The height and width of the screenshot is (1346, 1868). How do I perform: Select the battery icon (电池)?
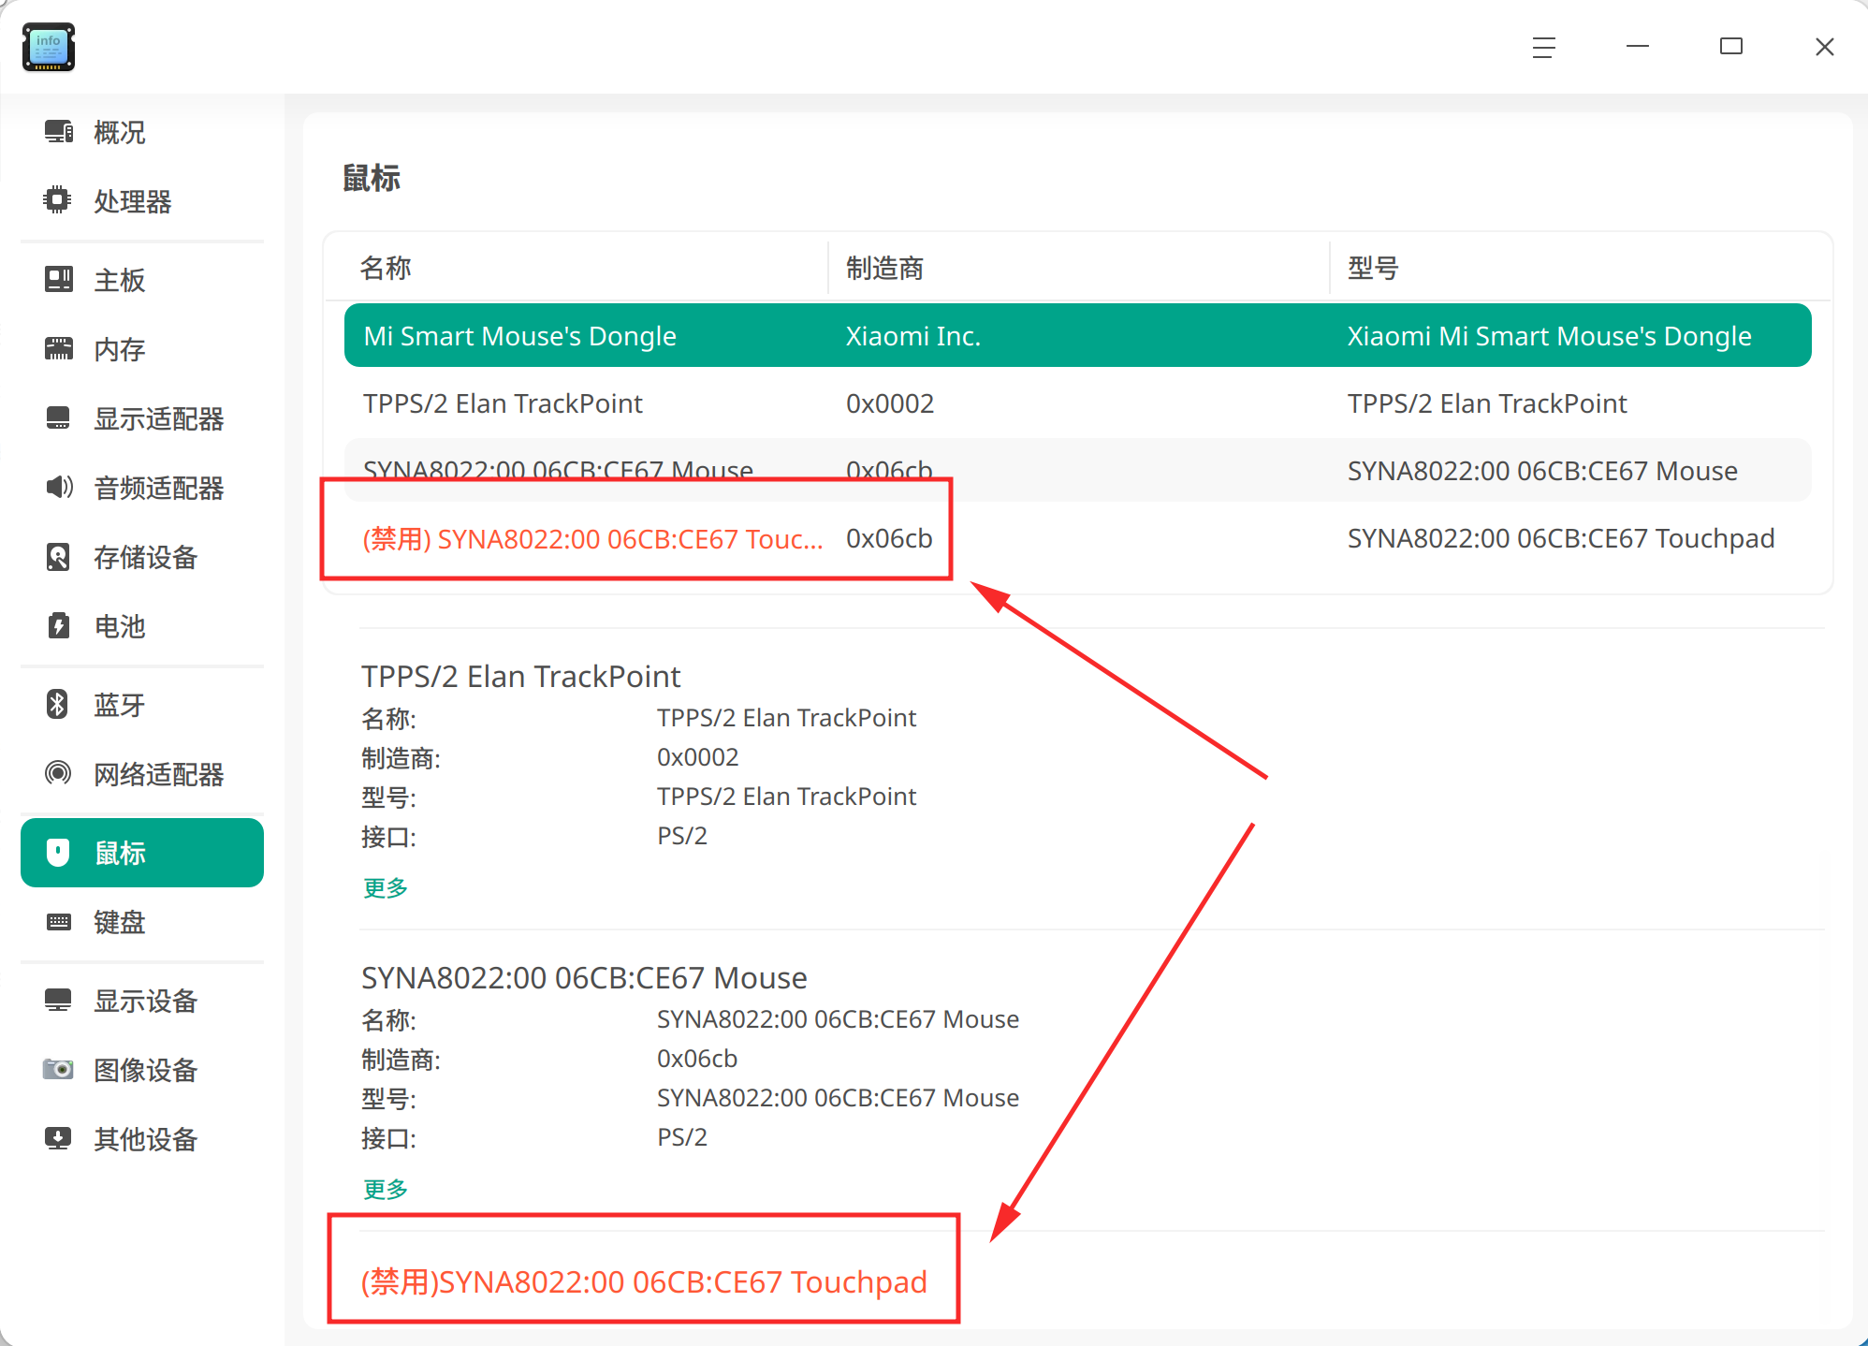(x=58, y=625)
